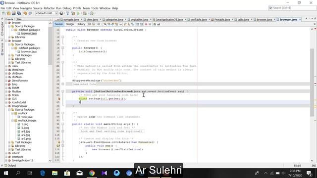Screen dimensions: 317x178
Task: Open Microsoft Edge from taskbar
Action: point(43,173)
